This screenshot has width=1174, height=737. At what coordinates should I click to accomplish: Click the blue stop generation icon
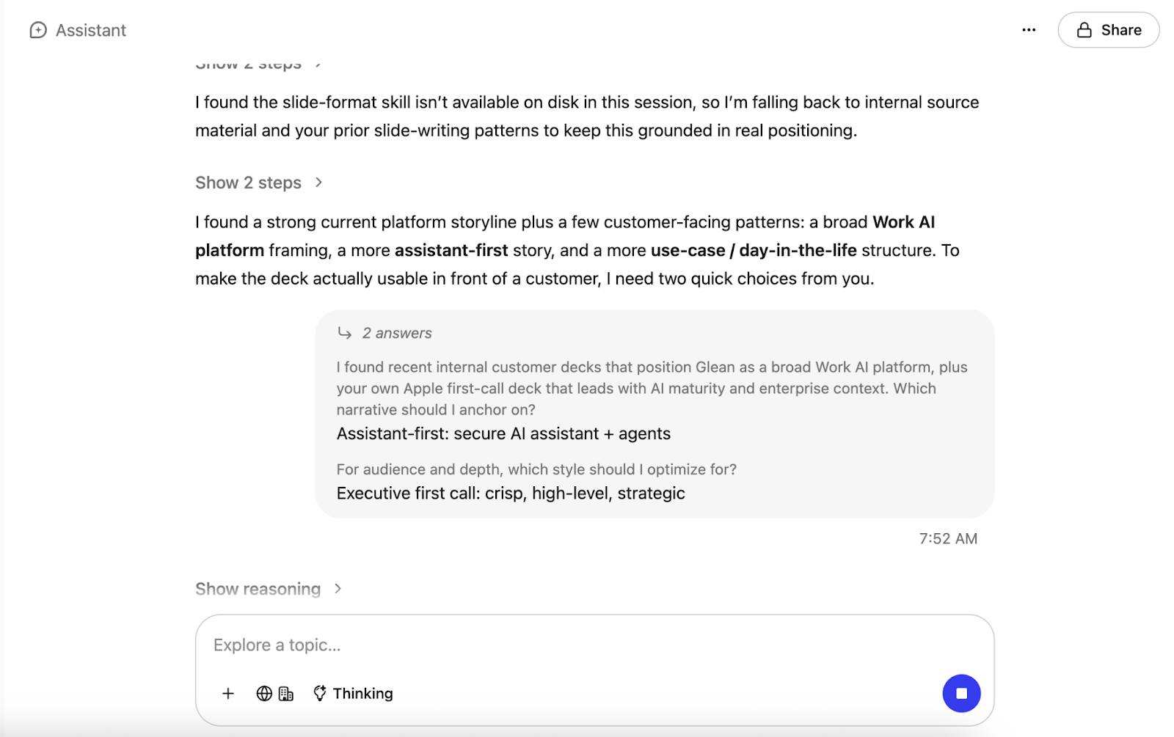point(961,693)
